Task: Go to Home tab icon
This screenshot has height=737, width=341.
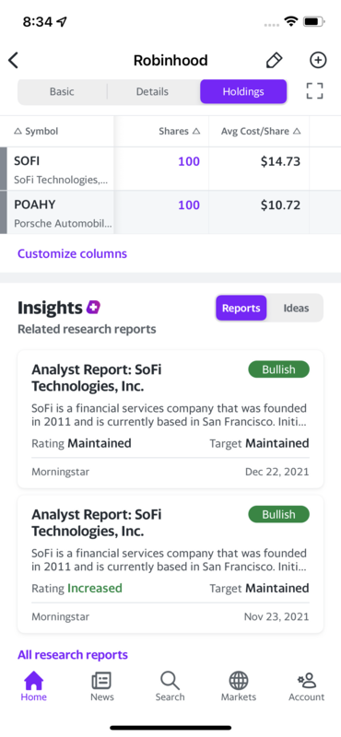Action: (x=34, y=680)
